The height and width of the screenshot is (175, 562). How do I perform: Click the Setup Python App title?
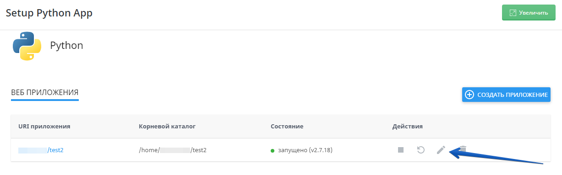pyautogui.click(x=49, y=13)
